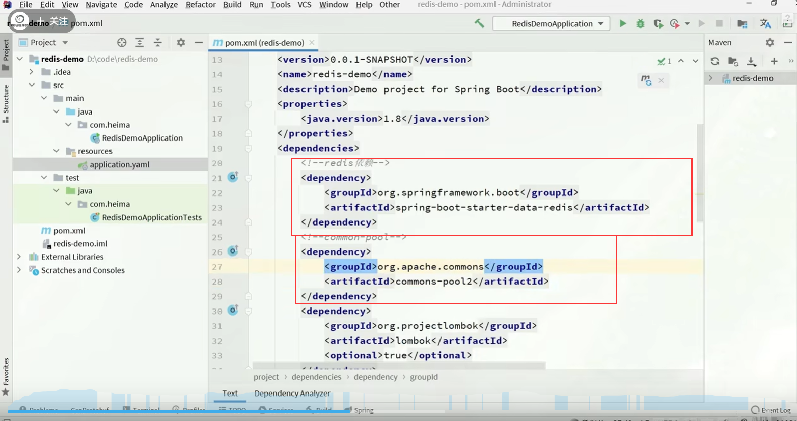Switch to the Text tab below editor
Viewport: 797px width, 421px height.
[x=230, y=393]
